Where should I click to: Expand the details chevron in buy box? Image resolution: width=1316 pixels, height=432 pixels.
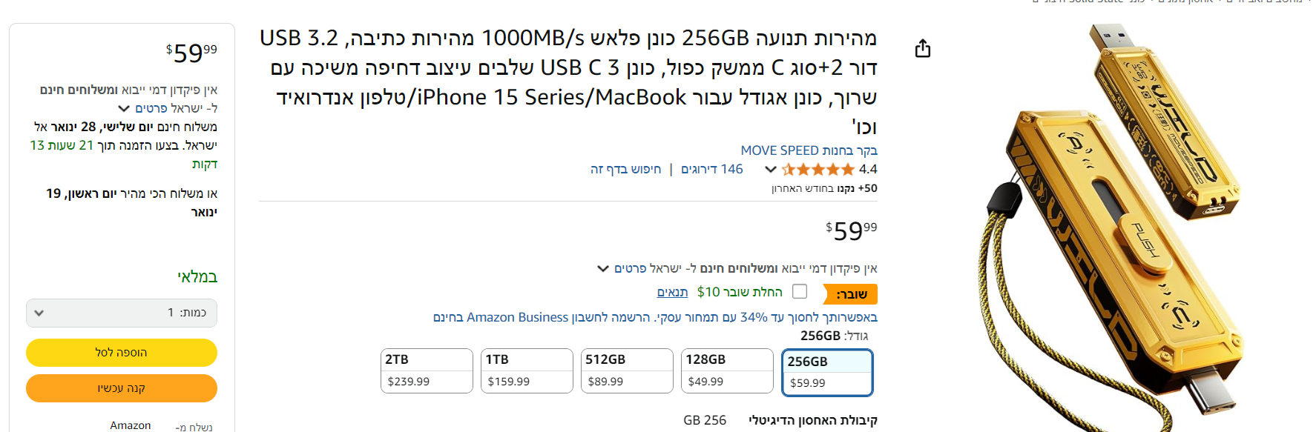coord(124,109)
